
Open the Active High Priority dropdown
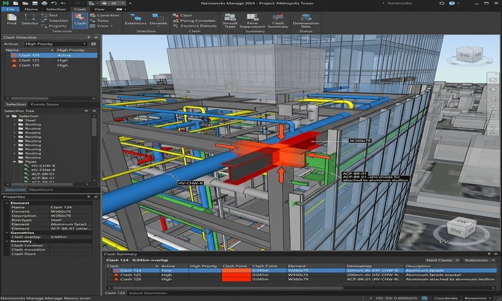pos(56,44)
